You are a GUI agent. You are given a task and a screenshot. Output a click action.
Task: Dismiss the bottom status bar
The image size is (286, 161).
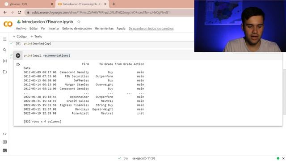pos(283,158)
